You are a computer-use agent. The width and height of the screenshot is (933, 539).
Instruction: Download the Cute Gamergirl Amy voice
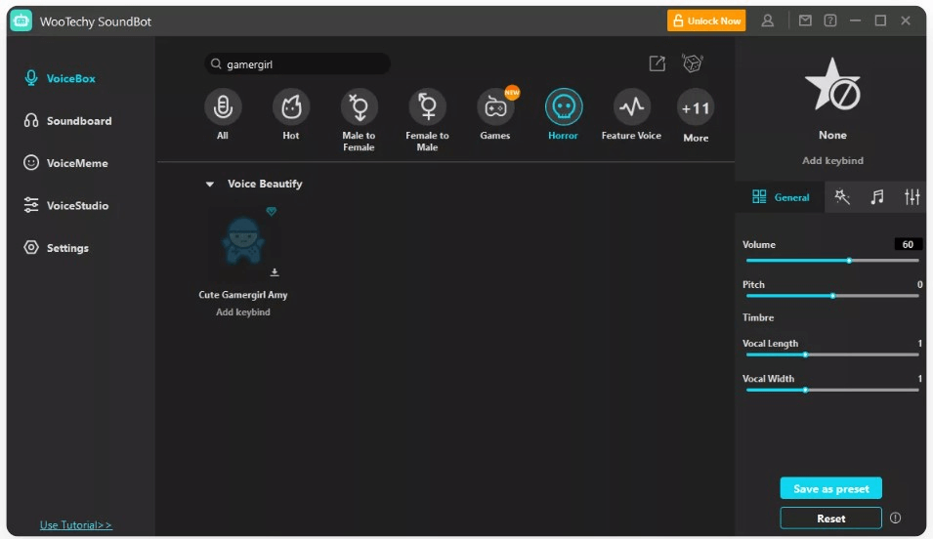pos(275,272)
